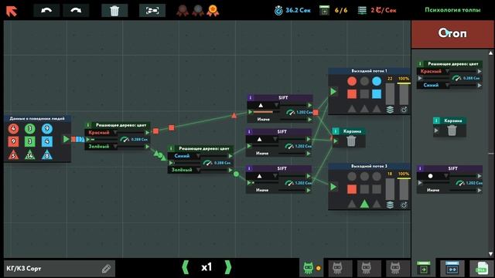This screenshot has height=278, width=495.
Task: Increase simulation speed with right bracket
Action: (228, 267)
